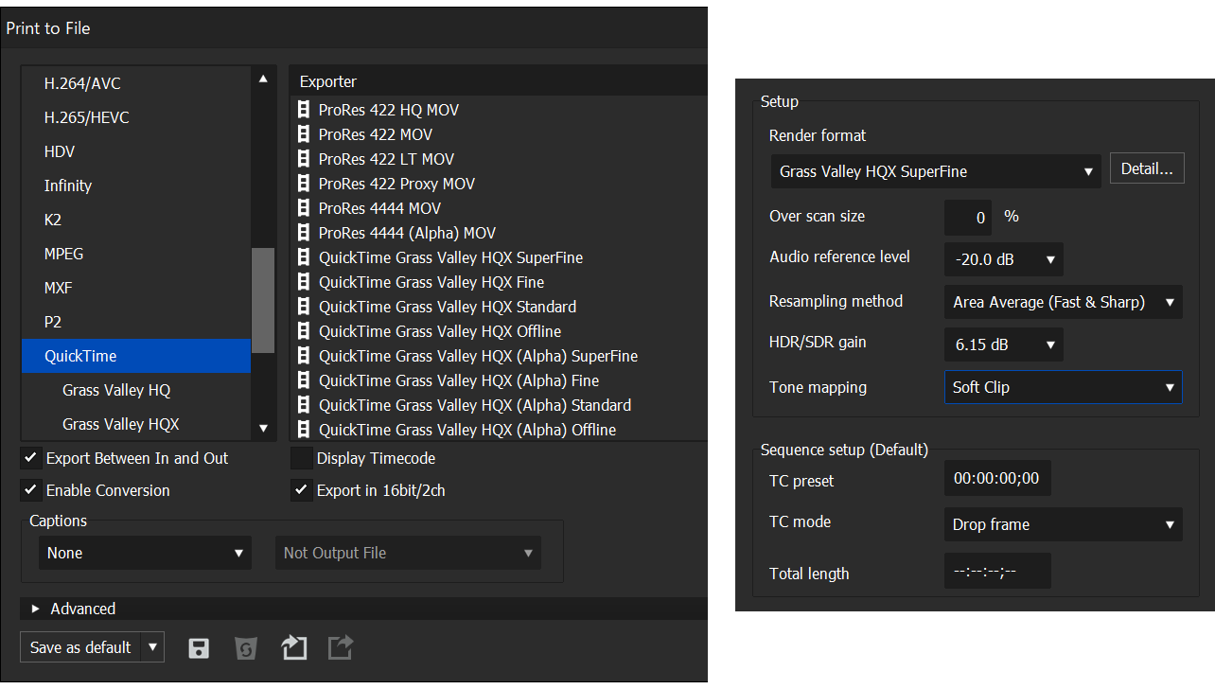1215x689 pixels.
Task: Toggle Enable Conversion checkbox
Action: pos(31,490)
